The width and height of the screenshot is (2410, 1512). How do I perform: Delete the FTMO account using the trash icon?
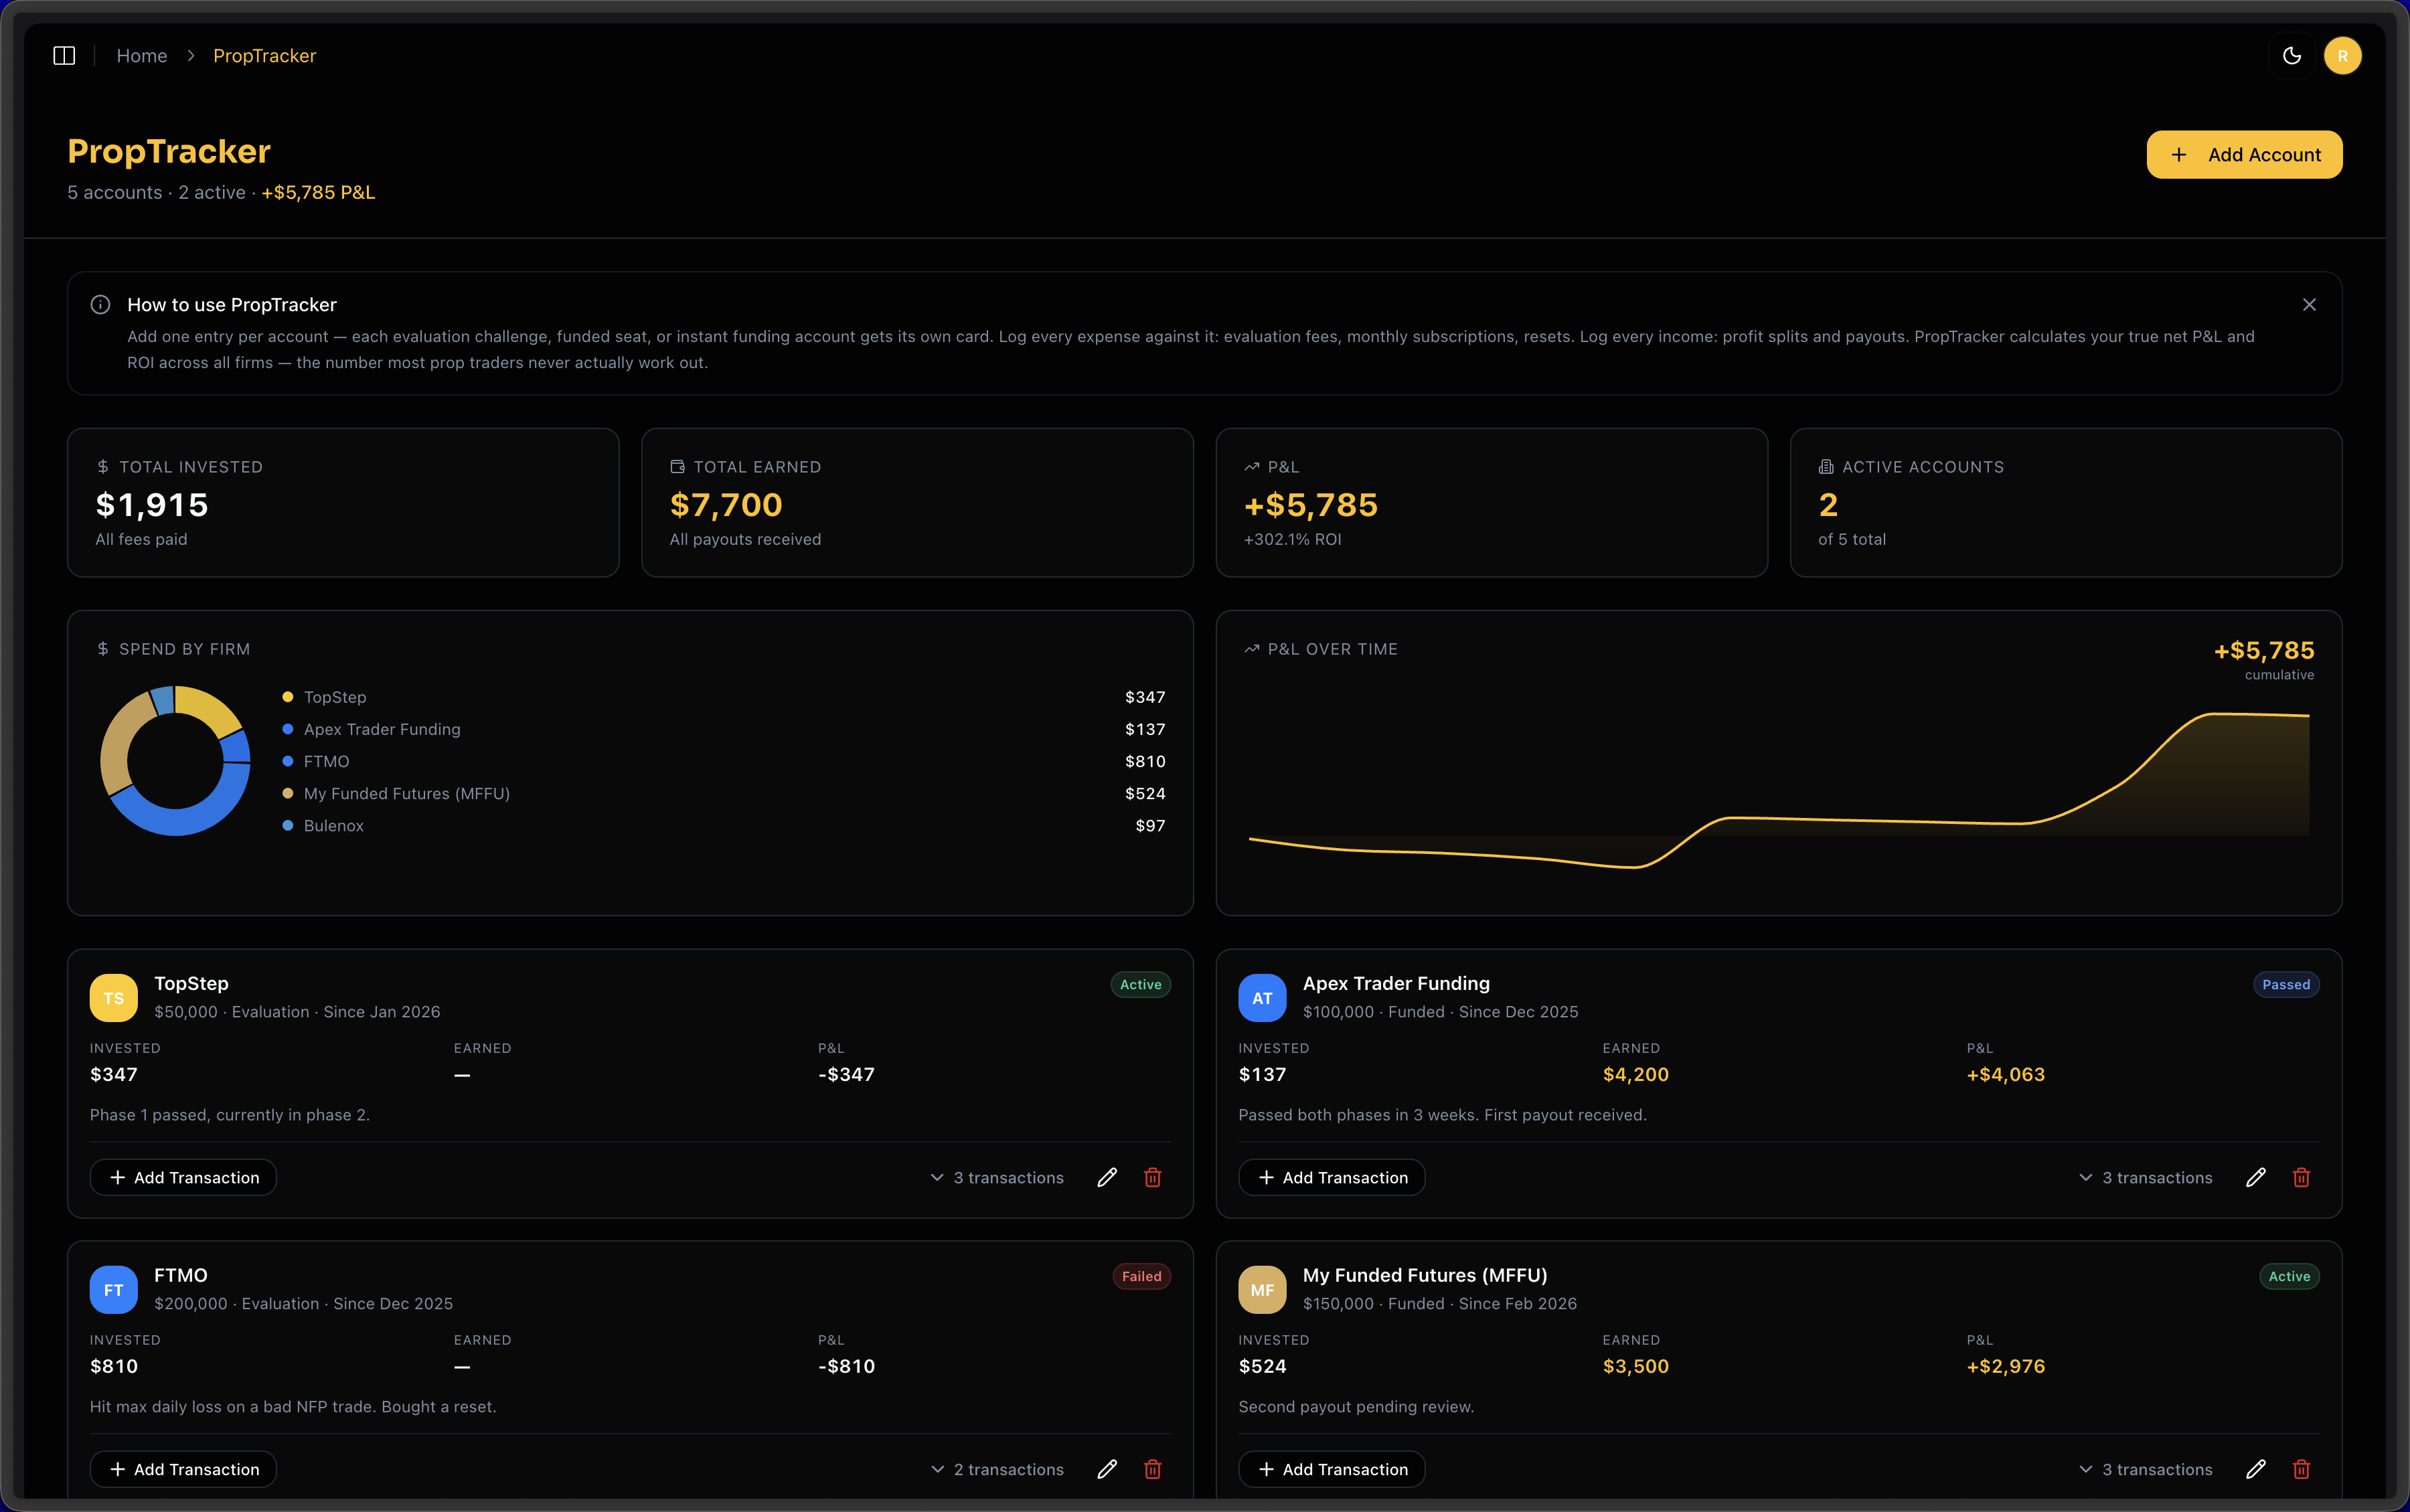click(1152, 1468)
